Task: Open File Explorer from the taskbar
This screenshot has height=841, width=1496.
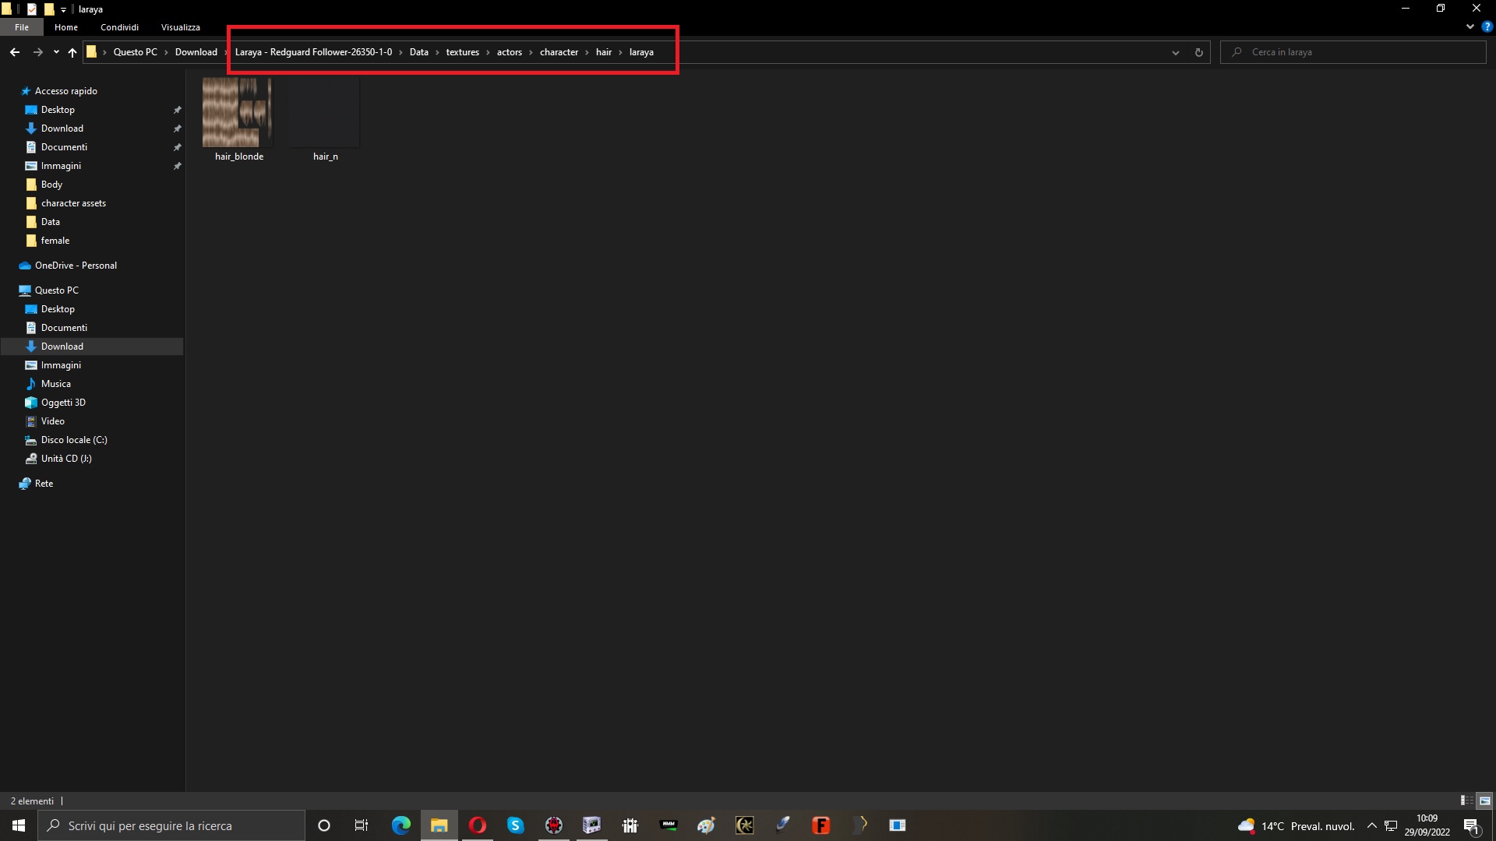Action: pos(439,825)
